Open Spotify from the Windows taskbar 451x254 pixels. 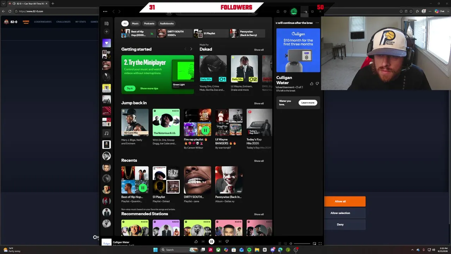click(249, 250)
